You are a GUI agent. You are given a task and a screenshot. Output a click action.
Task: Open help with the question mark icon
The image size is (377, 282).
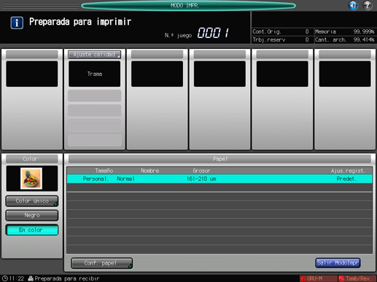pos(368,5)
